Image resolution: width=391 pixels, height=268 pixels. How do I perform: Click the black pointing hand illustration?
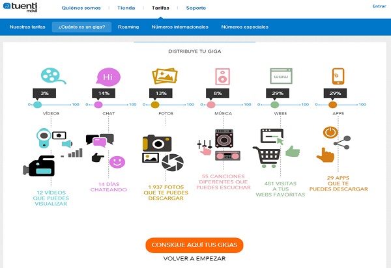(98, 158)
